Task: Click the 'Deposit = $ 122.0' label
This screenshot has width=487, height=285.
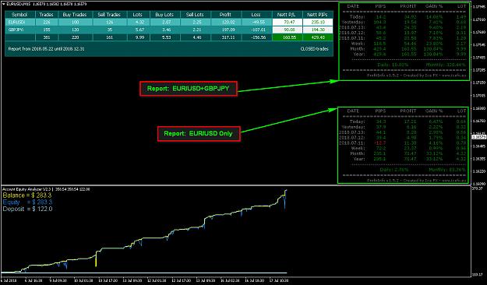Action: point(27,209)
